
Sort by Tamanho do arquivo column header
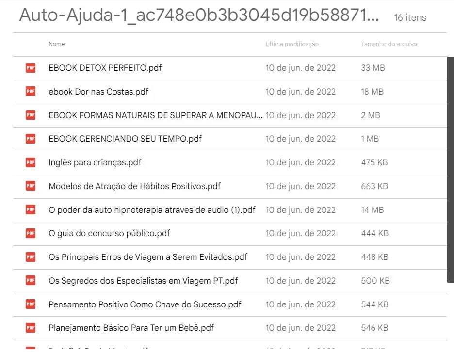click(389, 44)
